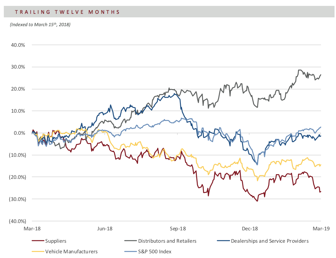
Task: Click the S&P 500 Index legend label
Action: (155, 252)
